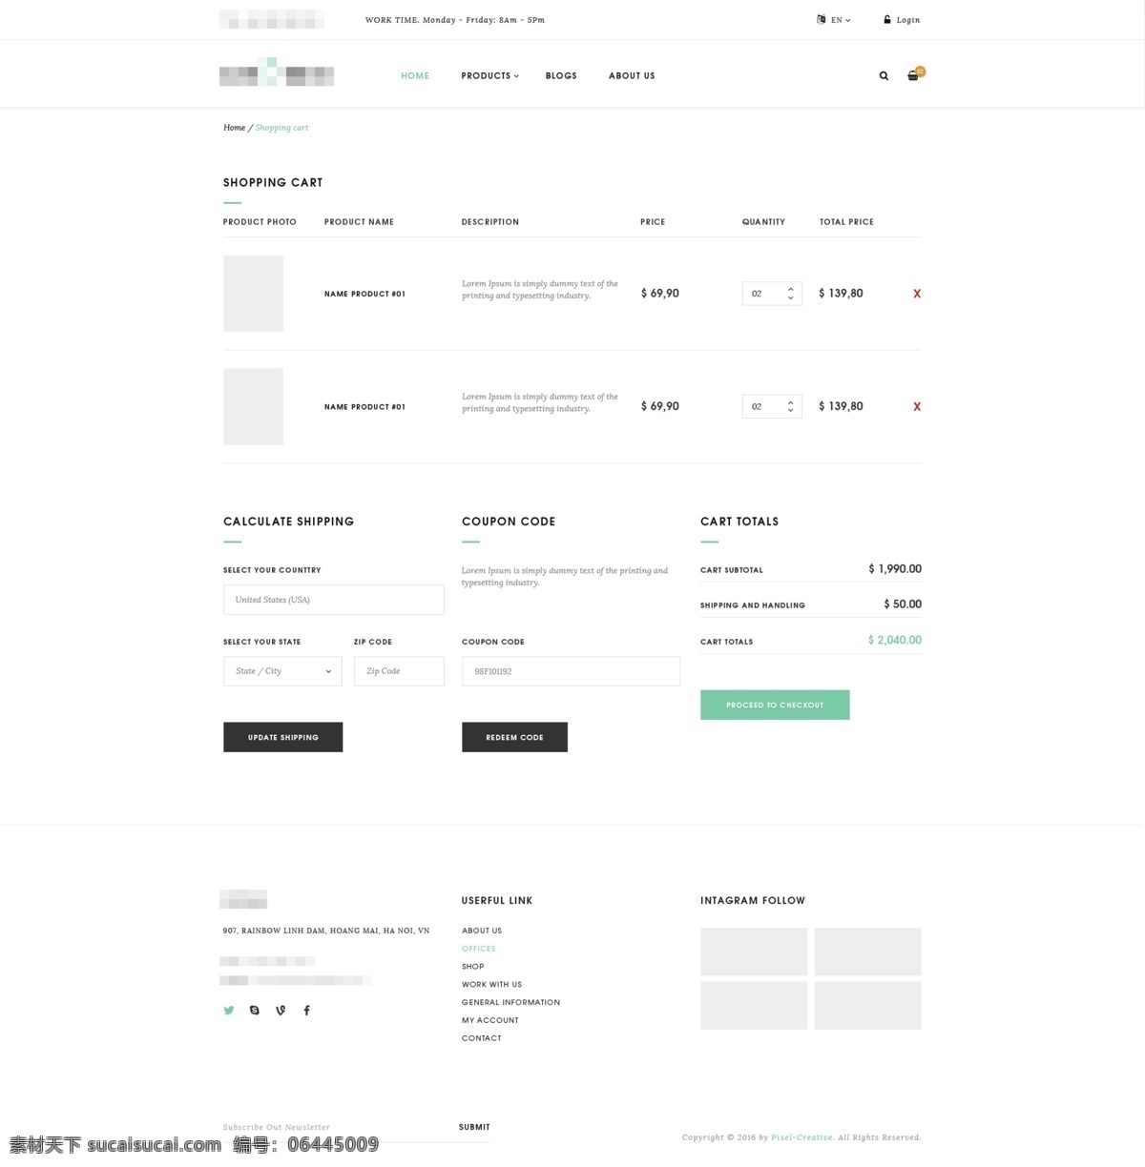Decrease quantity of the second product
This screenshot has width=1145, height=1167.
coord(791,411)
